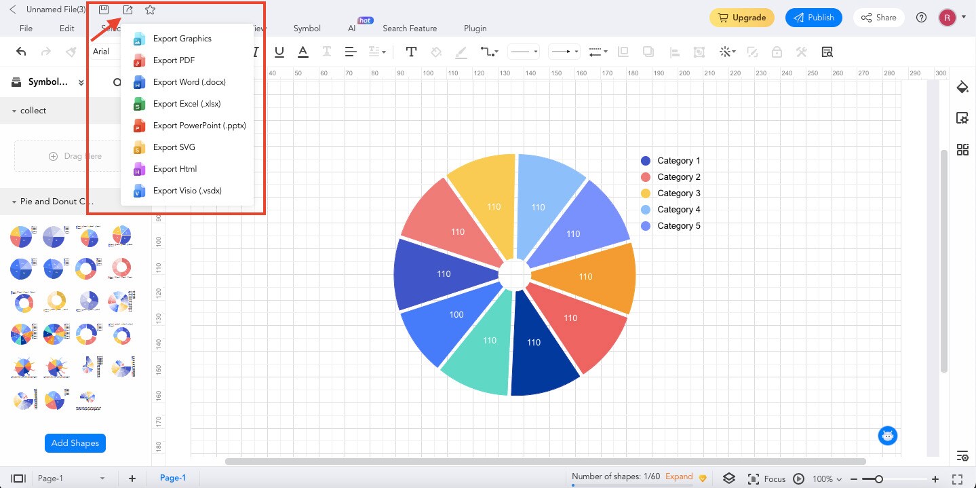The image size is (976, 488).
Task: Open the tools wrench icon
Action: click(x=801, y=52)
